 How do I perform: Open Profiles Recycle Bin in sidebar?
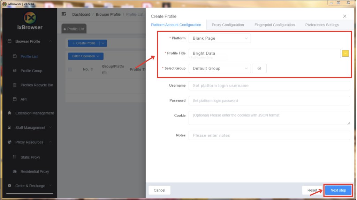pos(37,85)
